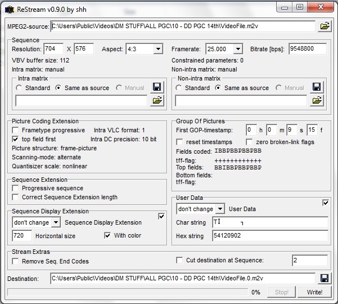Load Intra matrix via folder icon

pyautogui.click(x=157, y=101)
